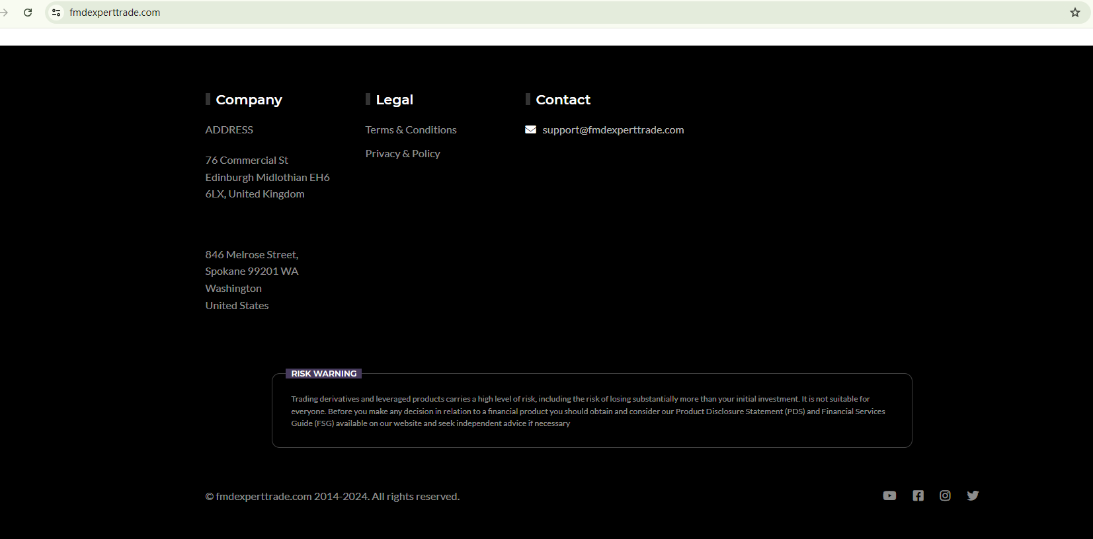
Task: Open the Facebook social icon
Action: click(x=918, y=495)
